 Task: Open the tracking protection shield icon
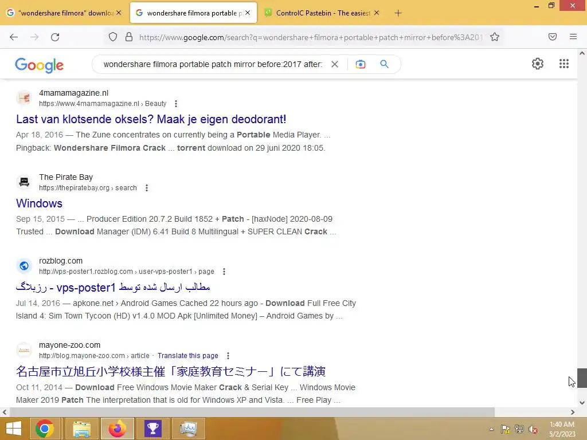click(x=113, y=37)
